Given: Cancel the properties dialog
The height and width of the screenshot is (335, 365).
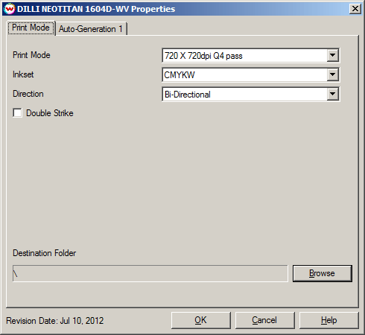Looking at the screenshot, I should tap(264, 320).
